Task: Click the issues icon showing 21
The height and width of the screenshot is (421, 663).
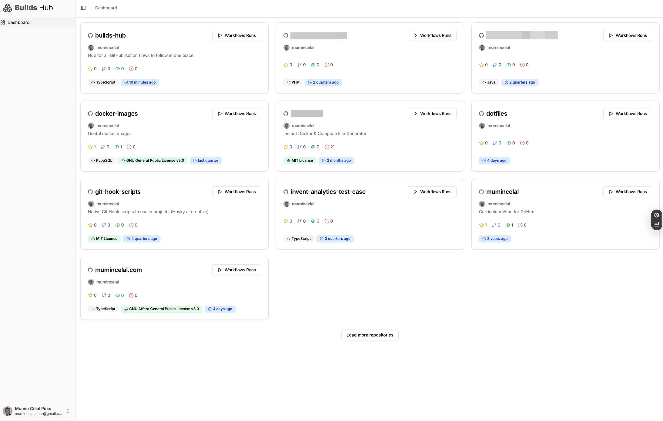Action: point(327,147)
